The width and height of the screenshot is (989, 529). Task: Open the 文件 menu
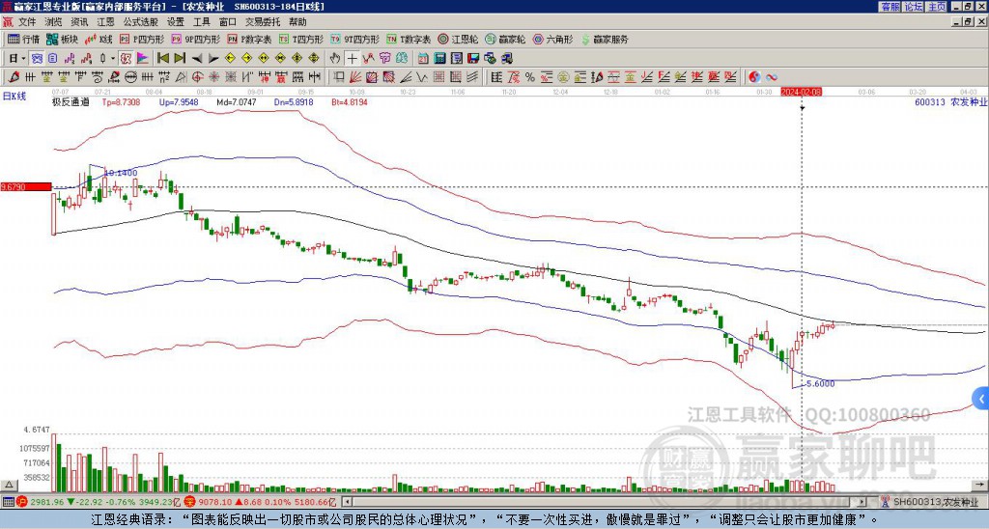[x=27, y=22]
